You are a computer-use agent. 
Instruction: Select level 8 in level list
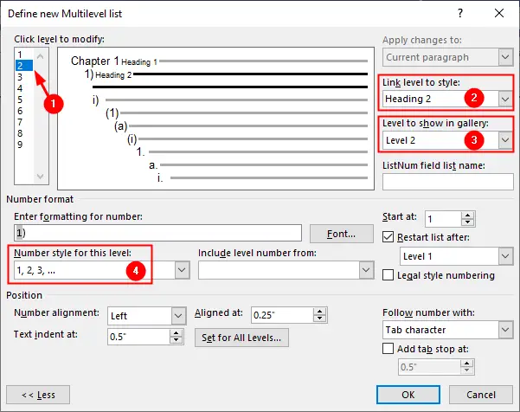click(x=20, y=133)
